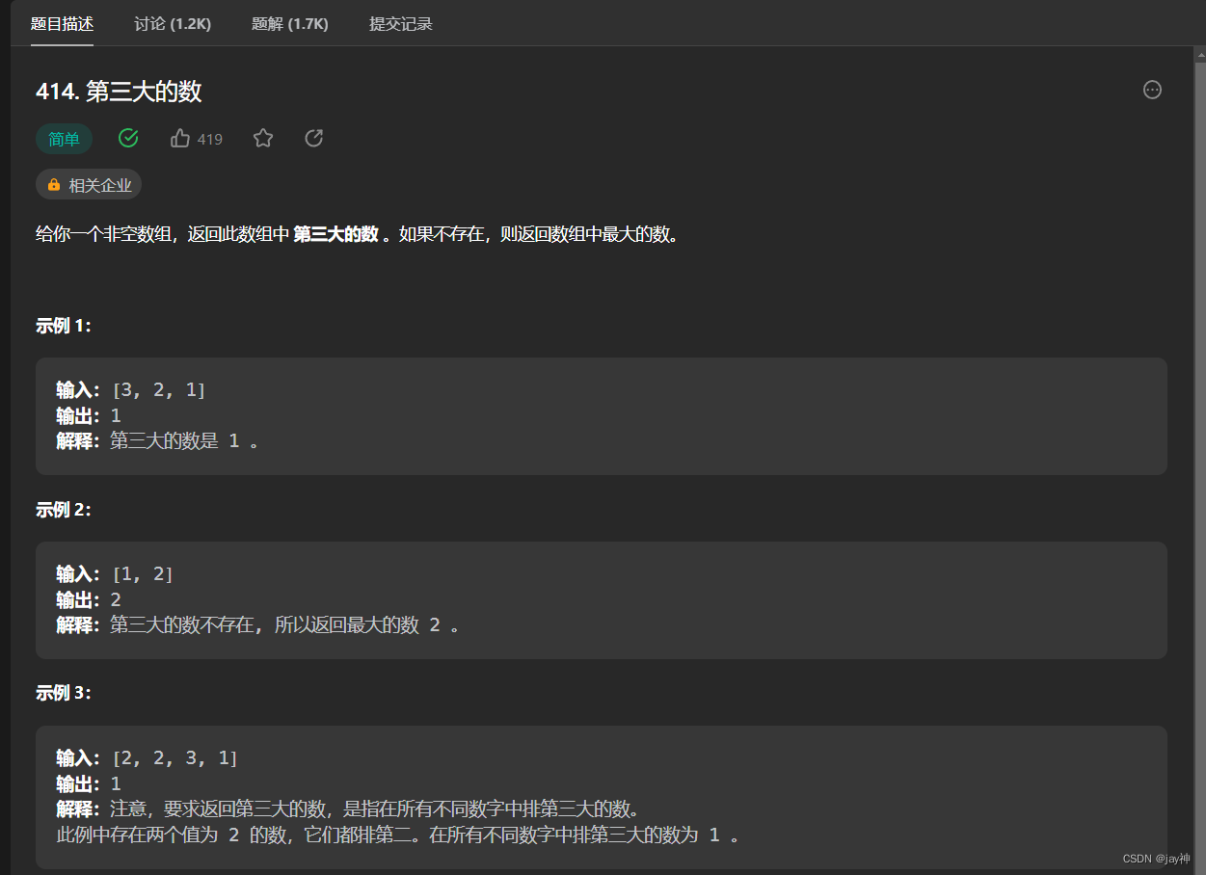Select the 示例 2 output value 2

(x=115, y=598)
